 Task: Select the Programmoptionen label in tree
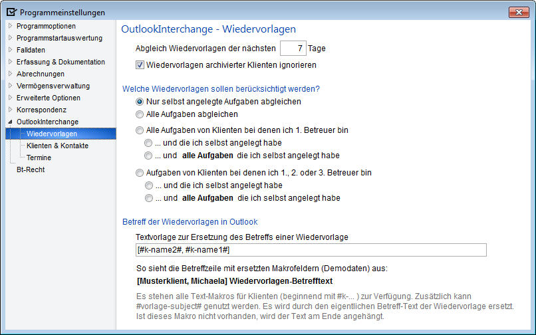[46, 26]
